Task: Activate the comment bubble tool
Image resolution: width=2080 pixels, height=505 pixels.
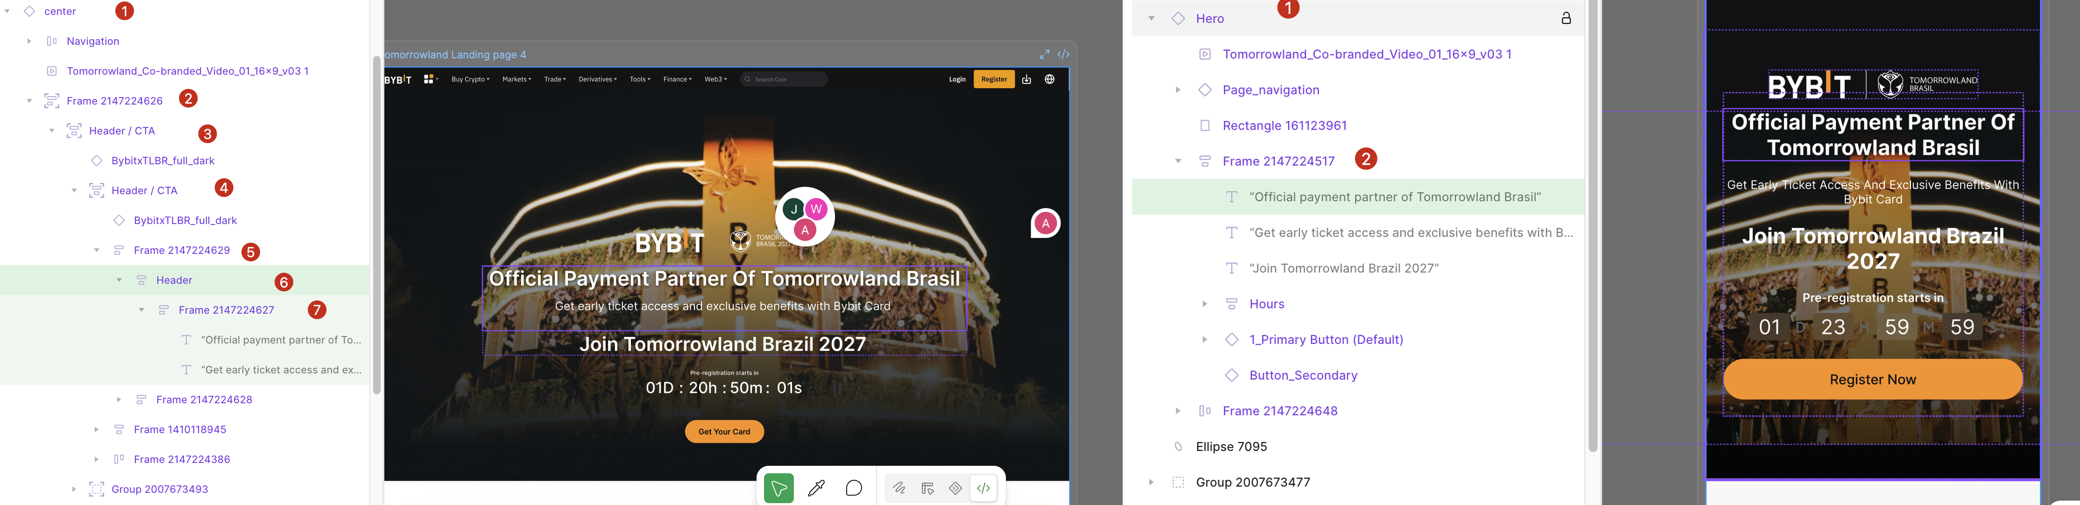Action: coord(854,488)
